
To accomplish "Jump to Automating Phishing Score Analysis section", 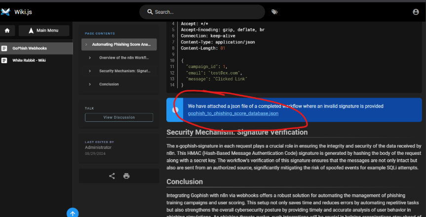I will (x=119, y=44).
